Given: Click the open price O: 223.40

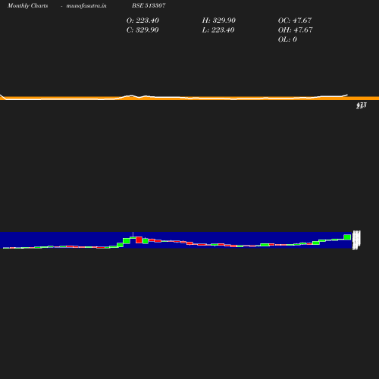Looking at the screenshot, I should tap(143, 20).
